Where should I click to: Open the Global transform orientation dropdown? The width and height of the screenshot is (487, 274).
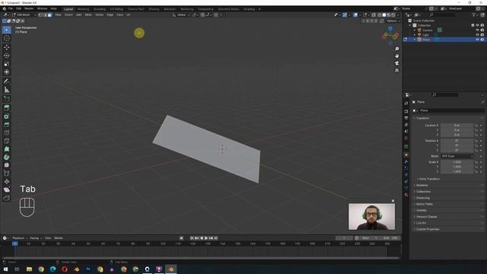tap(181, 15)
